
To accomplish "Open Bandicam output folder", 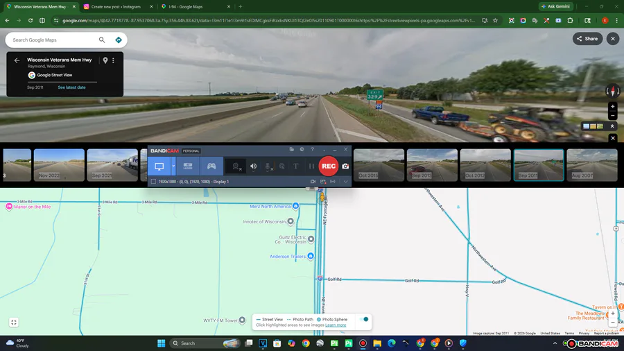I will point(292,149).
